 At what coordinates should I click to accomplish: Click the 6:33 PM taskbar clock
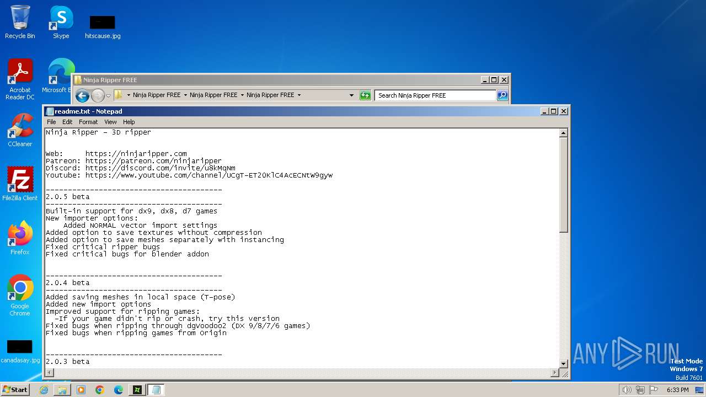tap(677, 390)
